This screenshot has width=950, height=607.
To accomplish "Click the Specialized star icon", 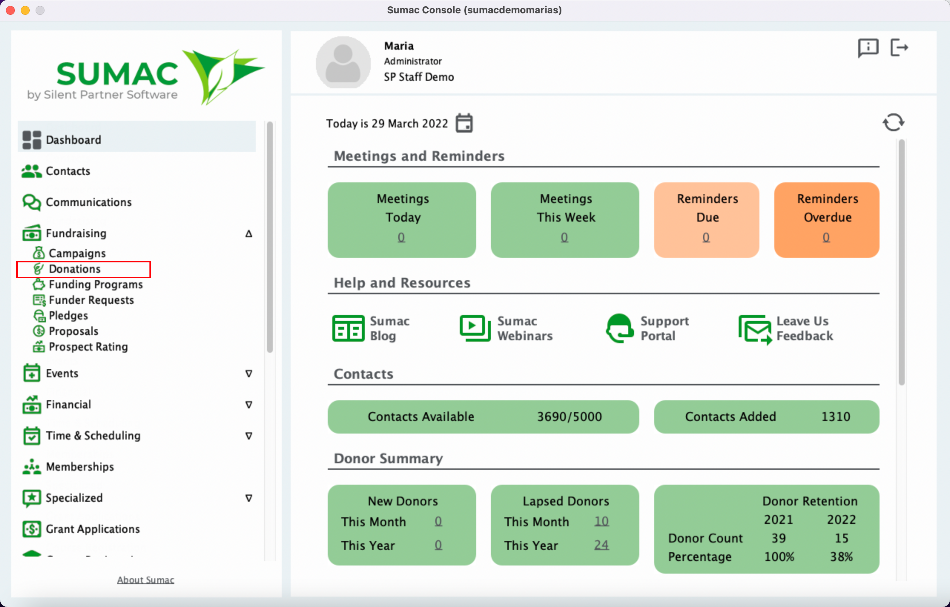I will point(32,498).
